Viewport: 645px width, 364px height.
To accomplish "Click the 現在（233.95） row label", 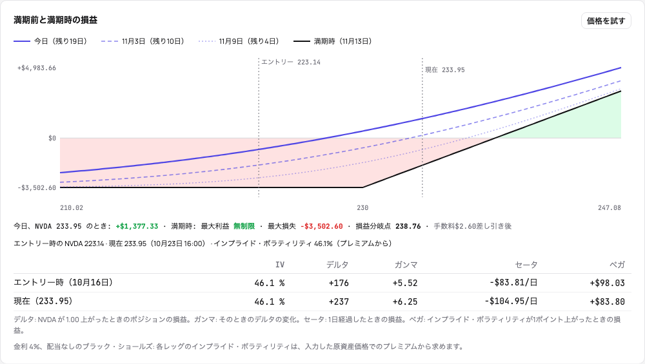I will [x=44, y=301].
